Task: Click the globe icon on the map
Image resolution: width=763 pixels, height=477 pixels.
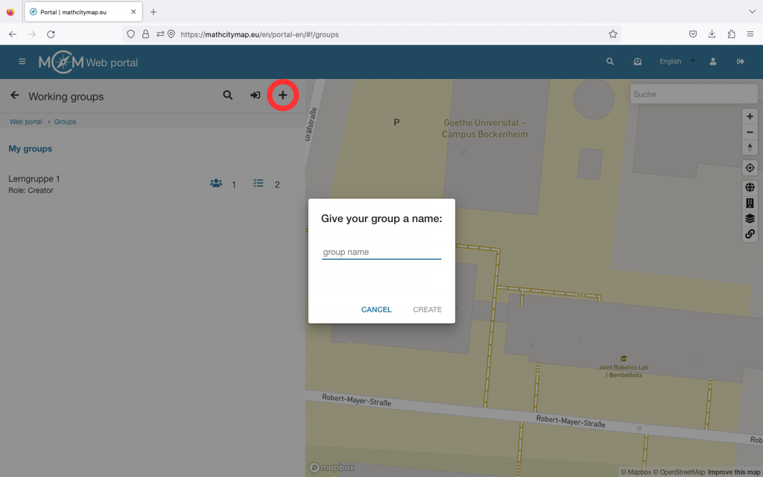Action: pos(750,188)
